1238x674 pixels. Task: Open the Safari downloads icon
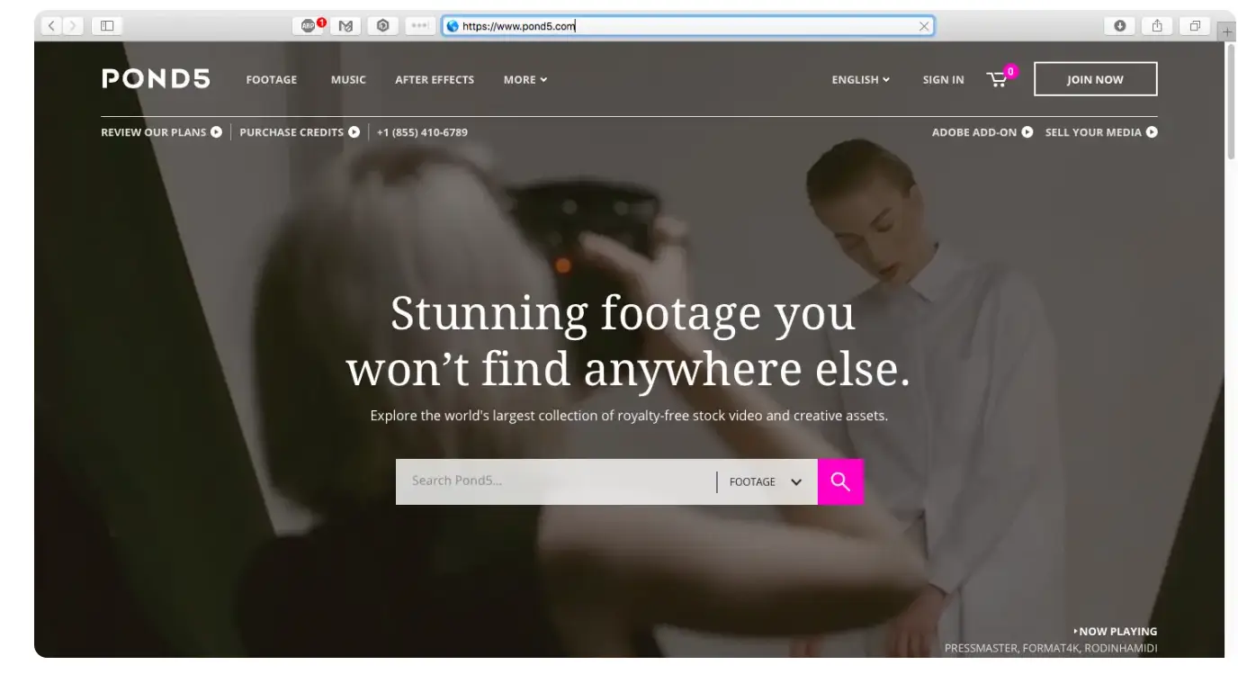click(1119, 26)
